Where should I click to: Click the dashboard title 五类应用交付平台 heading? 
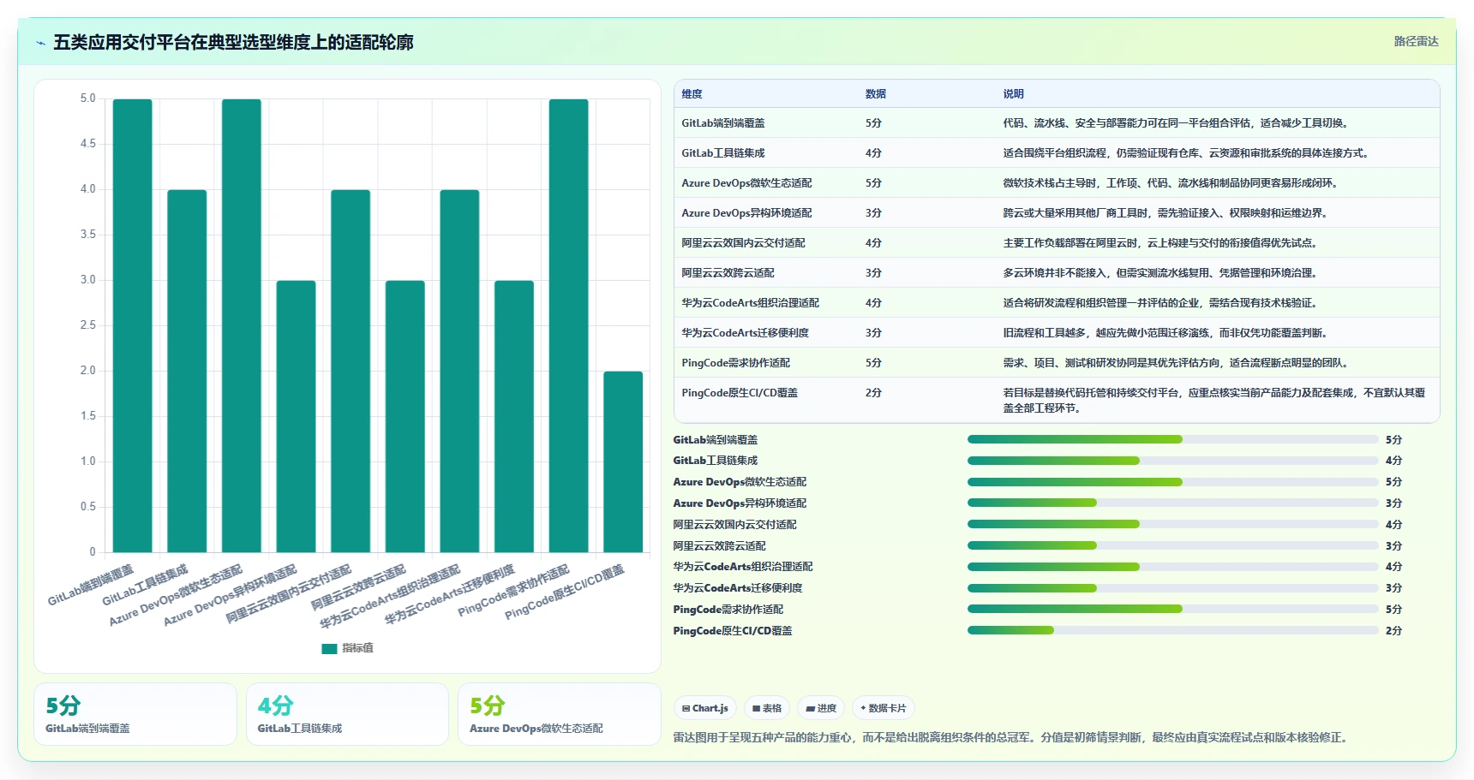coord(233,43)
